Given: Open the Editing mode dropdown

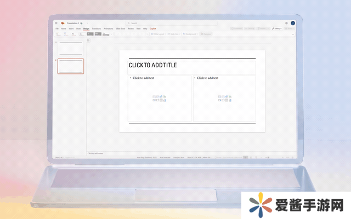Looking at the screenshot, I should (x=277, y=28).
